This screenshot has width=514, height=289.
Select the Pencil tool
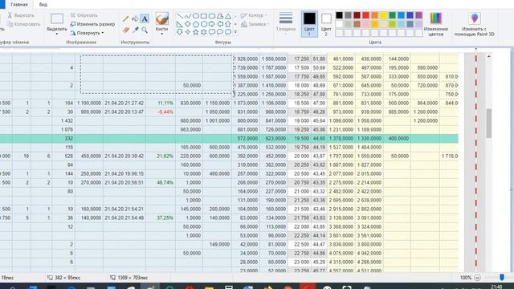(x=126, y=18)
